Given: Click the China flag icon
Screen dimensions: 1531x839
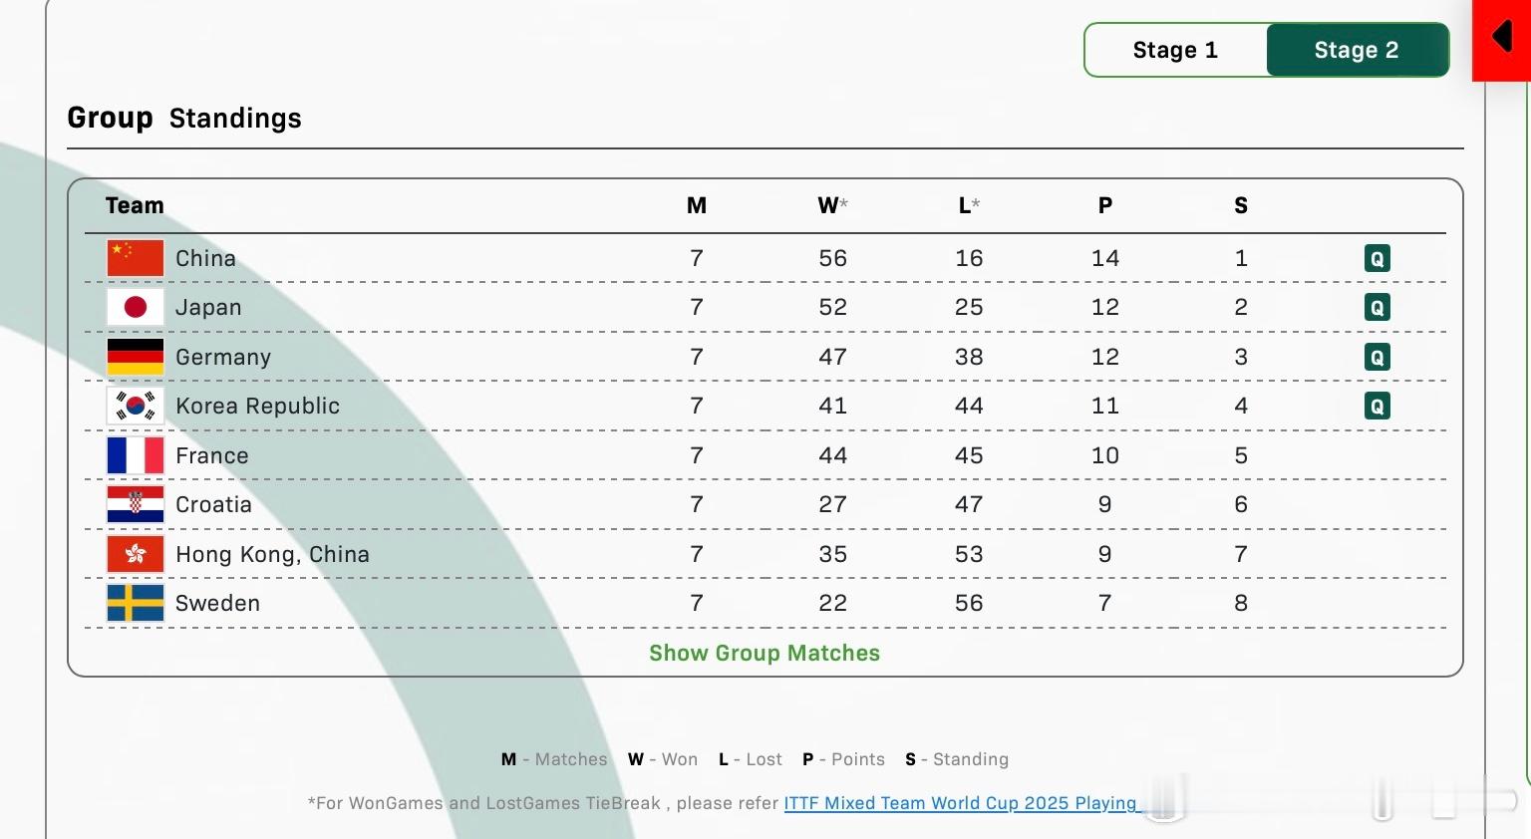Looking at the screenshot, I should (x=136, y=258).
